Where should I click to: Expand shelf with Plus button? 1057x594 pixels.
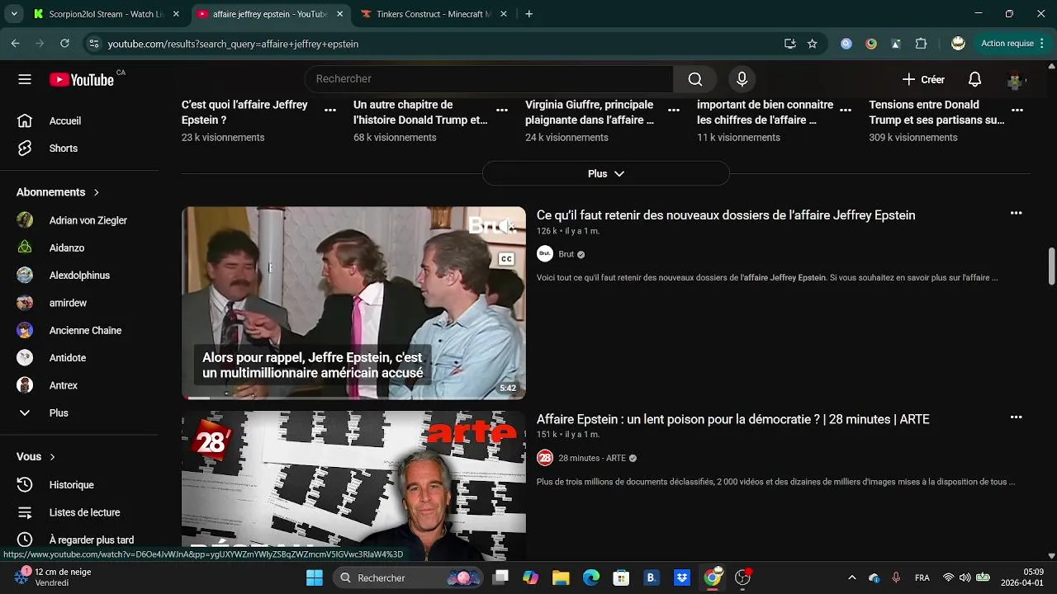[606, 174]
